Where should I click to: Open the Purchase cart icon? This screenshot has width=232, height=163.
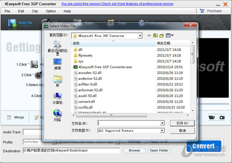202,11
